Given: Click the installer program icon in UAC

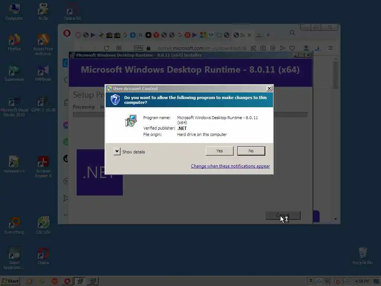Looking at the screenshot, I should coord(131,121).
